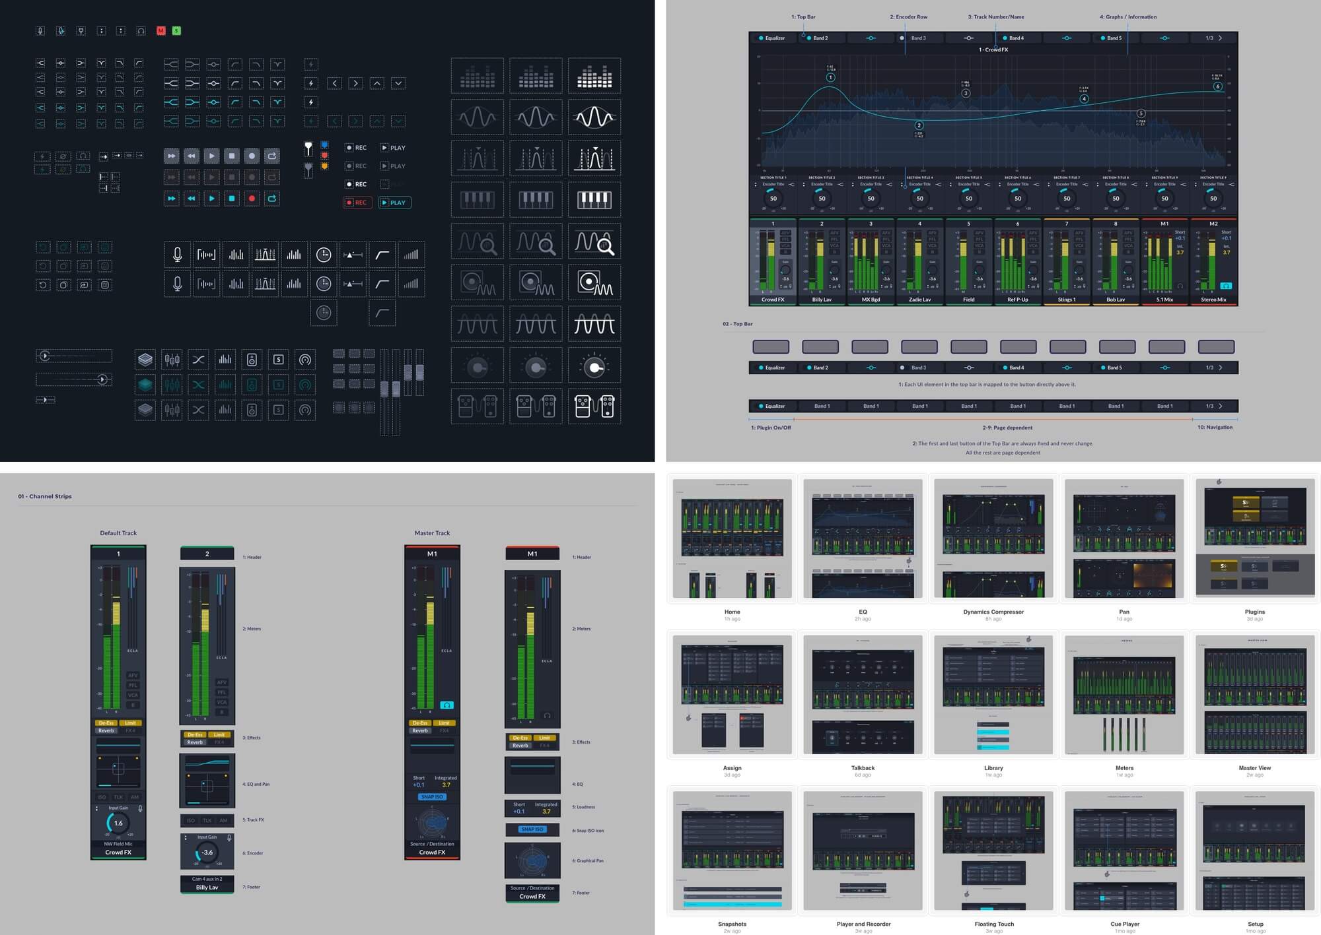The height and width of the screenshot is (935, 1321).
Task: Toggle AFV on Default Track strip 1
Action: coord(133,675)
